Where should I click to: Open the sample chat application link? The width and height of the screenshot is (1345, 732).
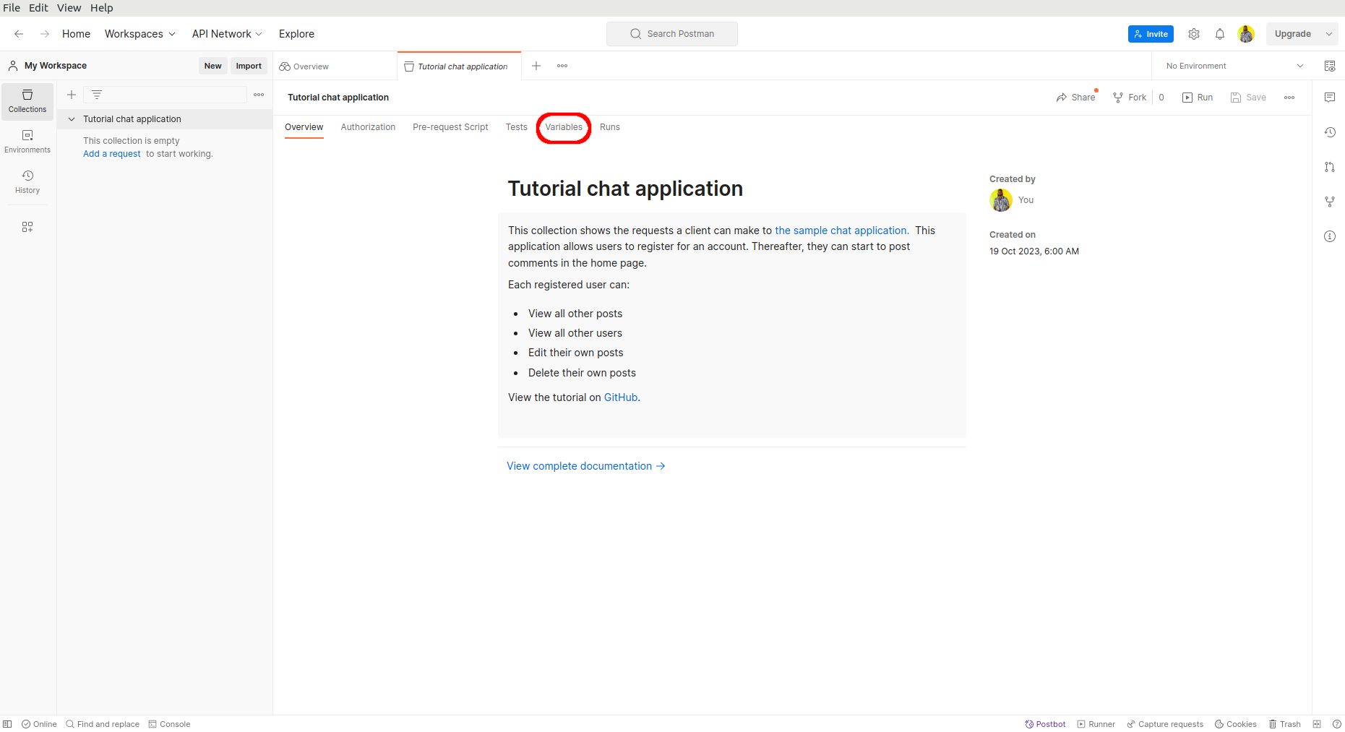(841, 231)
